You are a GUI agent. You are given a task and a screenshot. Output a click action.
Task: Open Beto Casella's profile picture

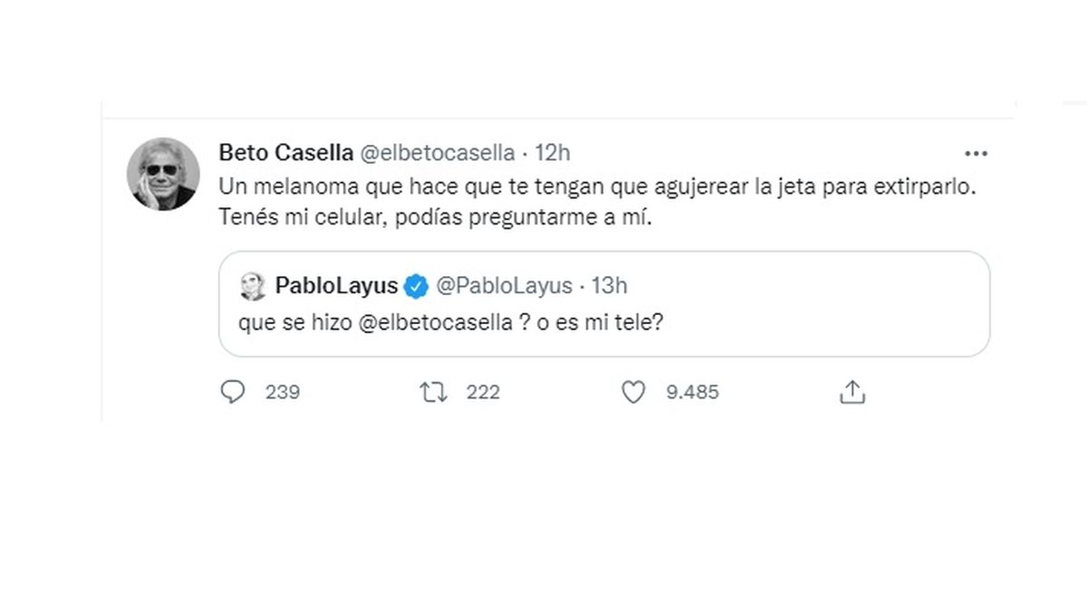pos(163,175)
